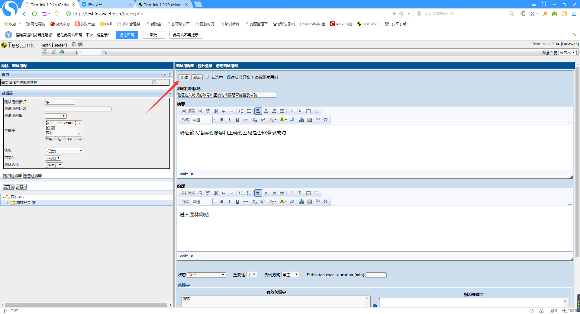Enable 每次操作完成都更新树 checkbox
This screenshot has height=314, width=580.
pos(154,82)
